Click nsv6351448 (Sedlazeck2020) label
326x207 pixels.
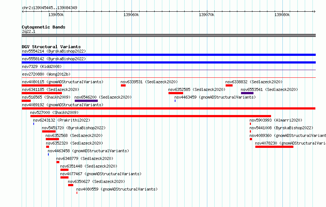89,166
